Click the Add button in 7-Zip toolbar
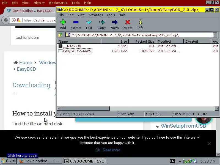The height and width of the screenshot is (165, 220). pyautogui.click(x=63, y=24)
